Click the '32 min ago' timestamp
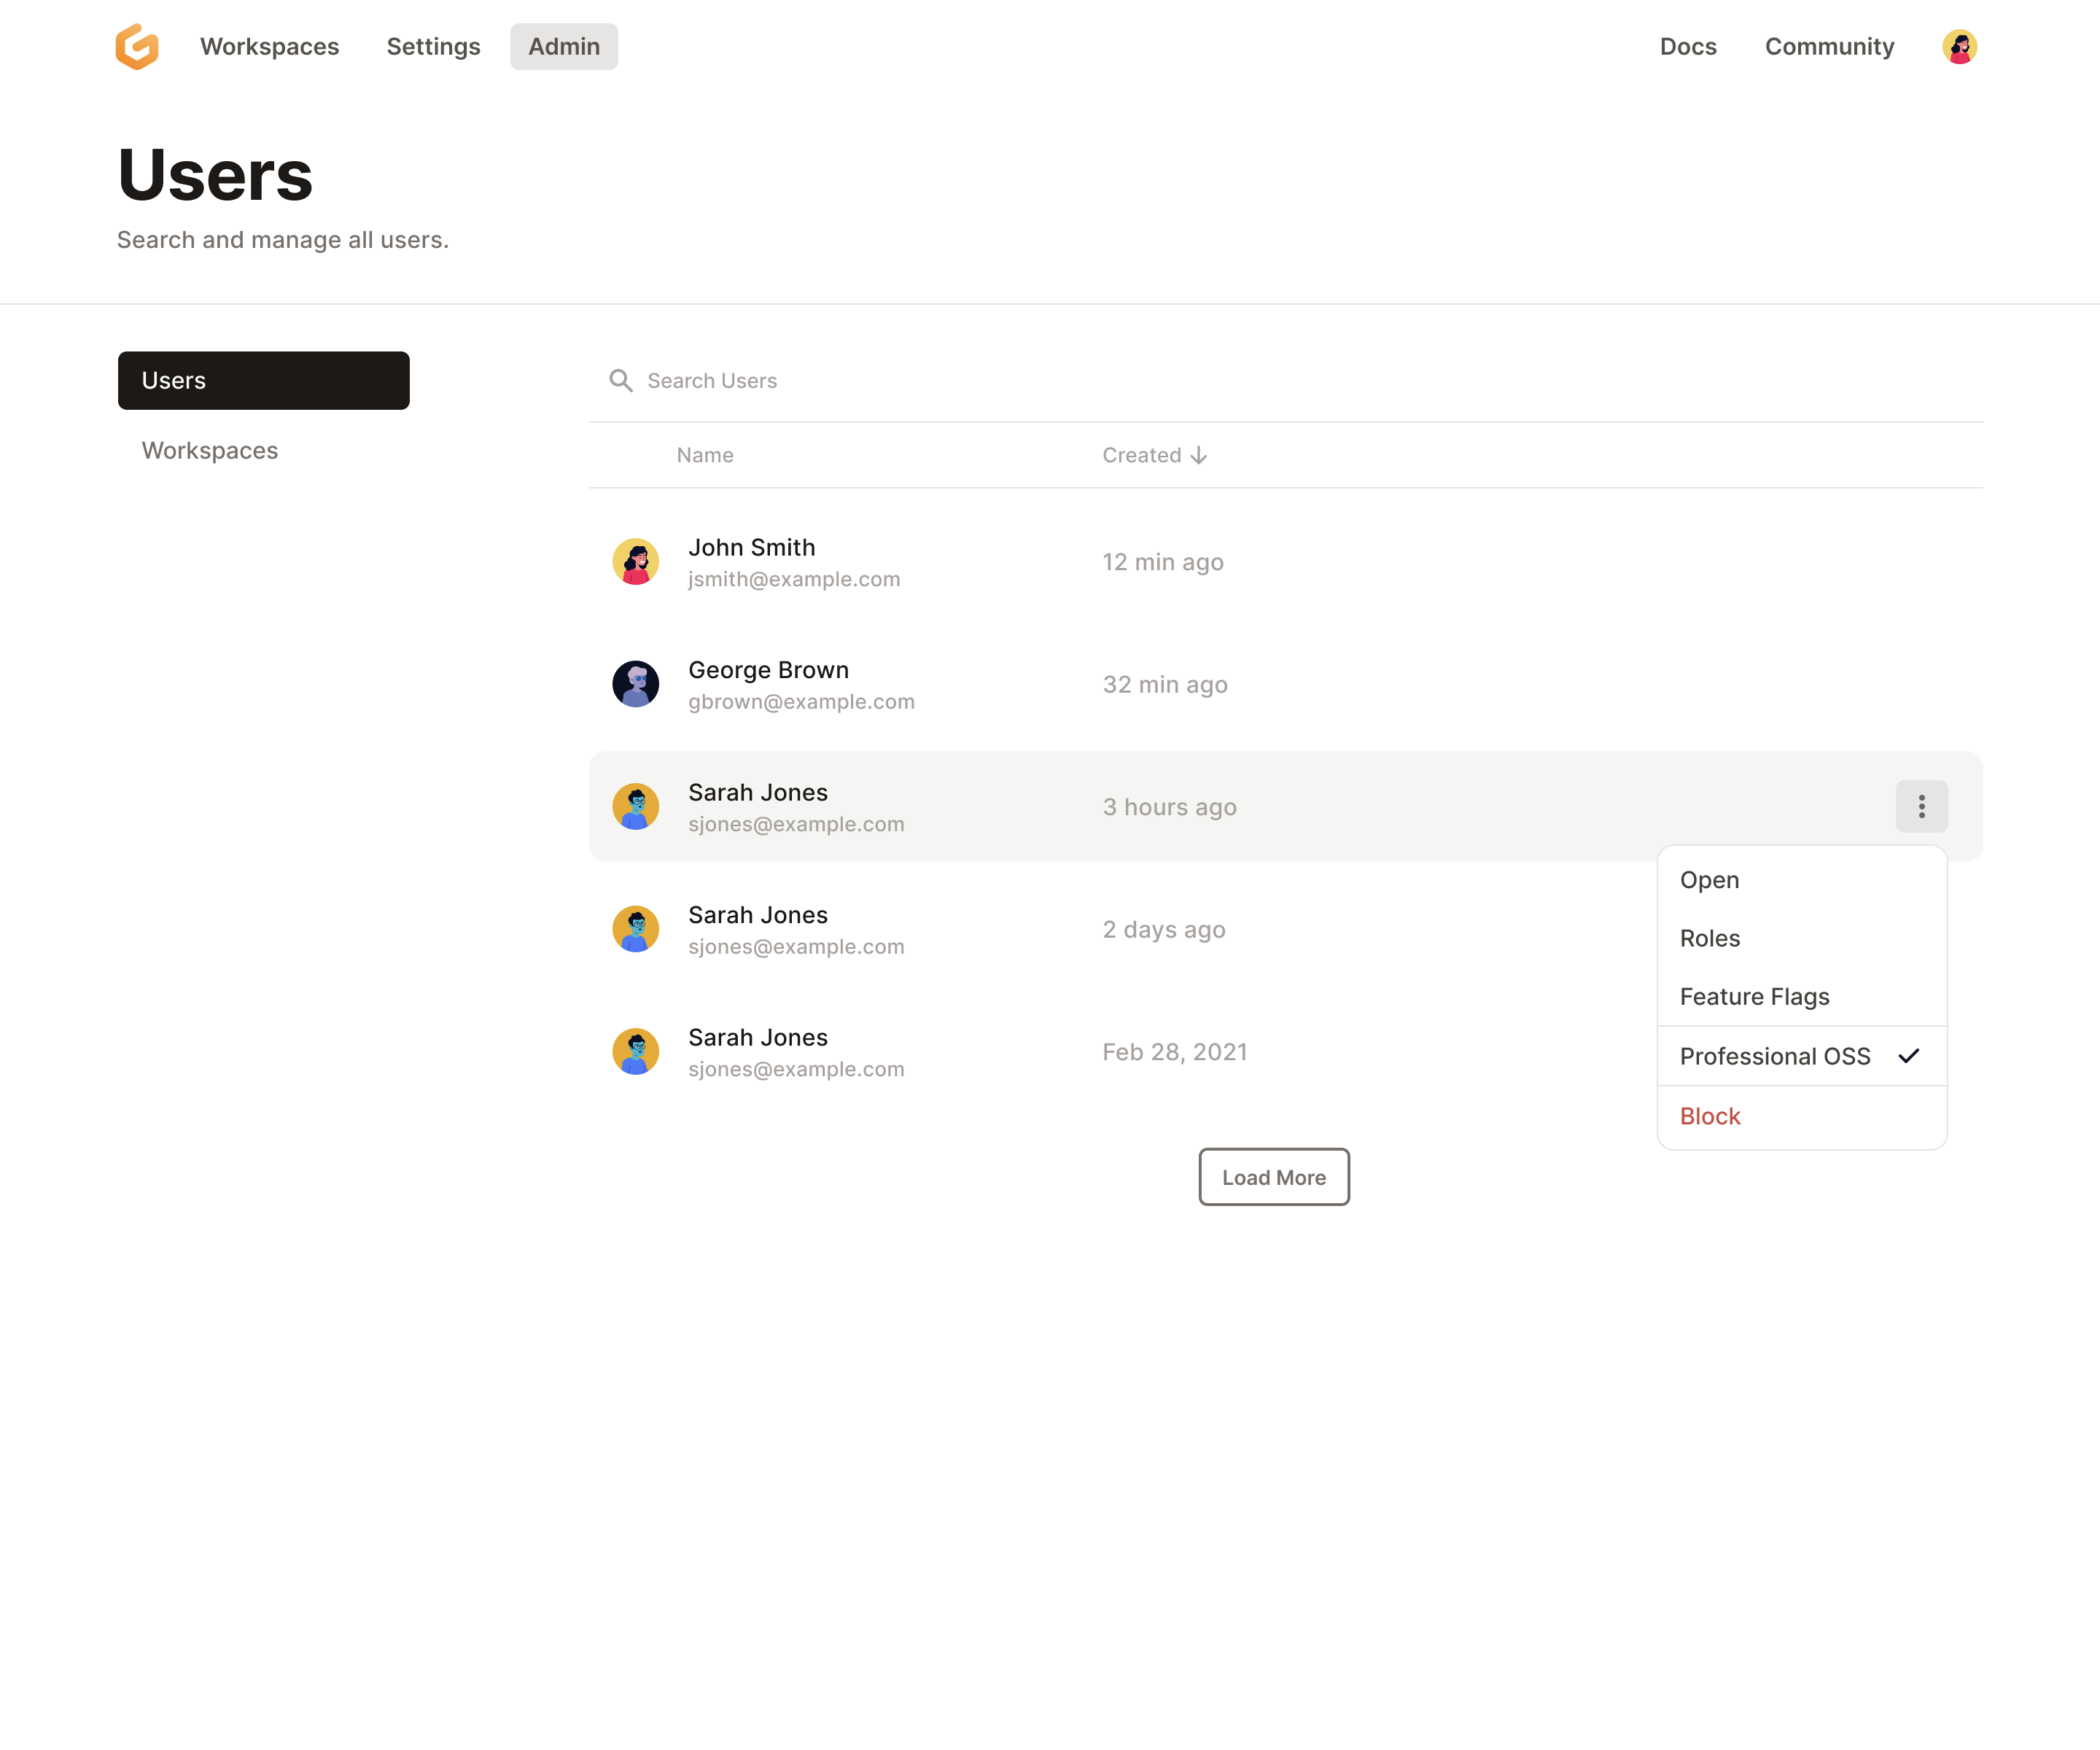The width and height of the screenshot is (2100, 1750). (1165, 685)
